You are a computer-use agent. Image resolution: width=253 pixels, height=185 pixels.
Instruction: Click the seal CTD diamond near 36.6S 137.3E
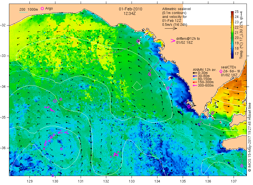click(x=242, y=166)
